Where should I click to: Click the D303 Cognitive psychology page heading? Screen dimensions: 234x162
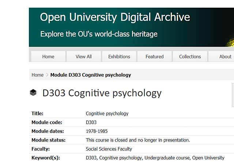click(102, 93)
